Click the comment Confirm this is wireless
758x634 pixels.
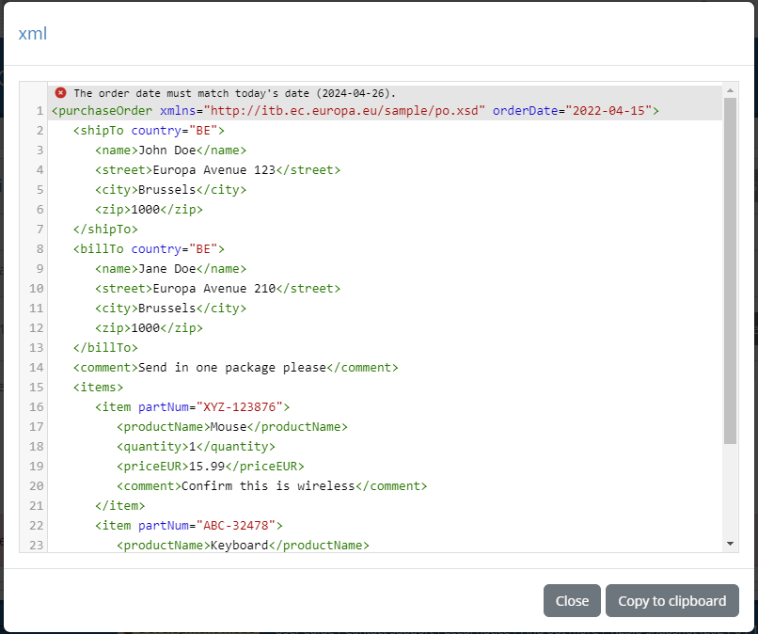coord(268,486)
